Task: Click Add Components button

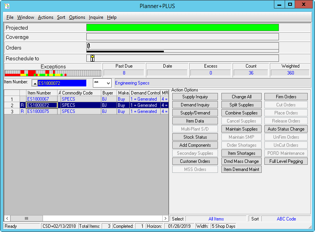Action: pos(195,145)
